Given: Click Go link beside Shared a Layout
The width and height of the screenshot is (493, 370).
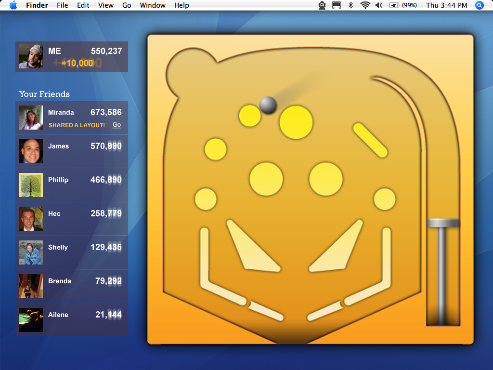Looking at the screenshot, I should tap(117, 125).
